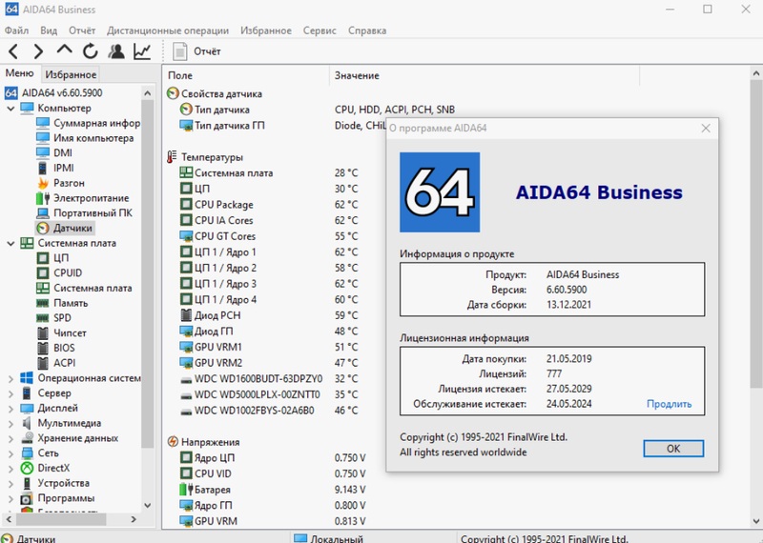Click main panel scrollbar up arrow
The width and height of the screenshot is (763, 543).
point(755,74)
